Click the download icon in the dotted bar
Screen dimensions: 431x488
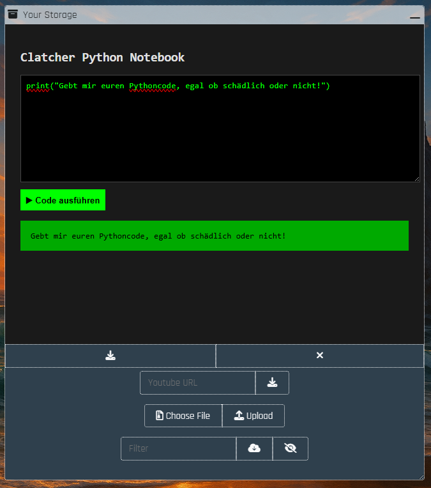click(x=110, y=356)
